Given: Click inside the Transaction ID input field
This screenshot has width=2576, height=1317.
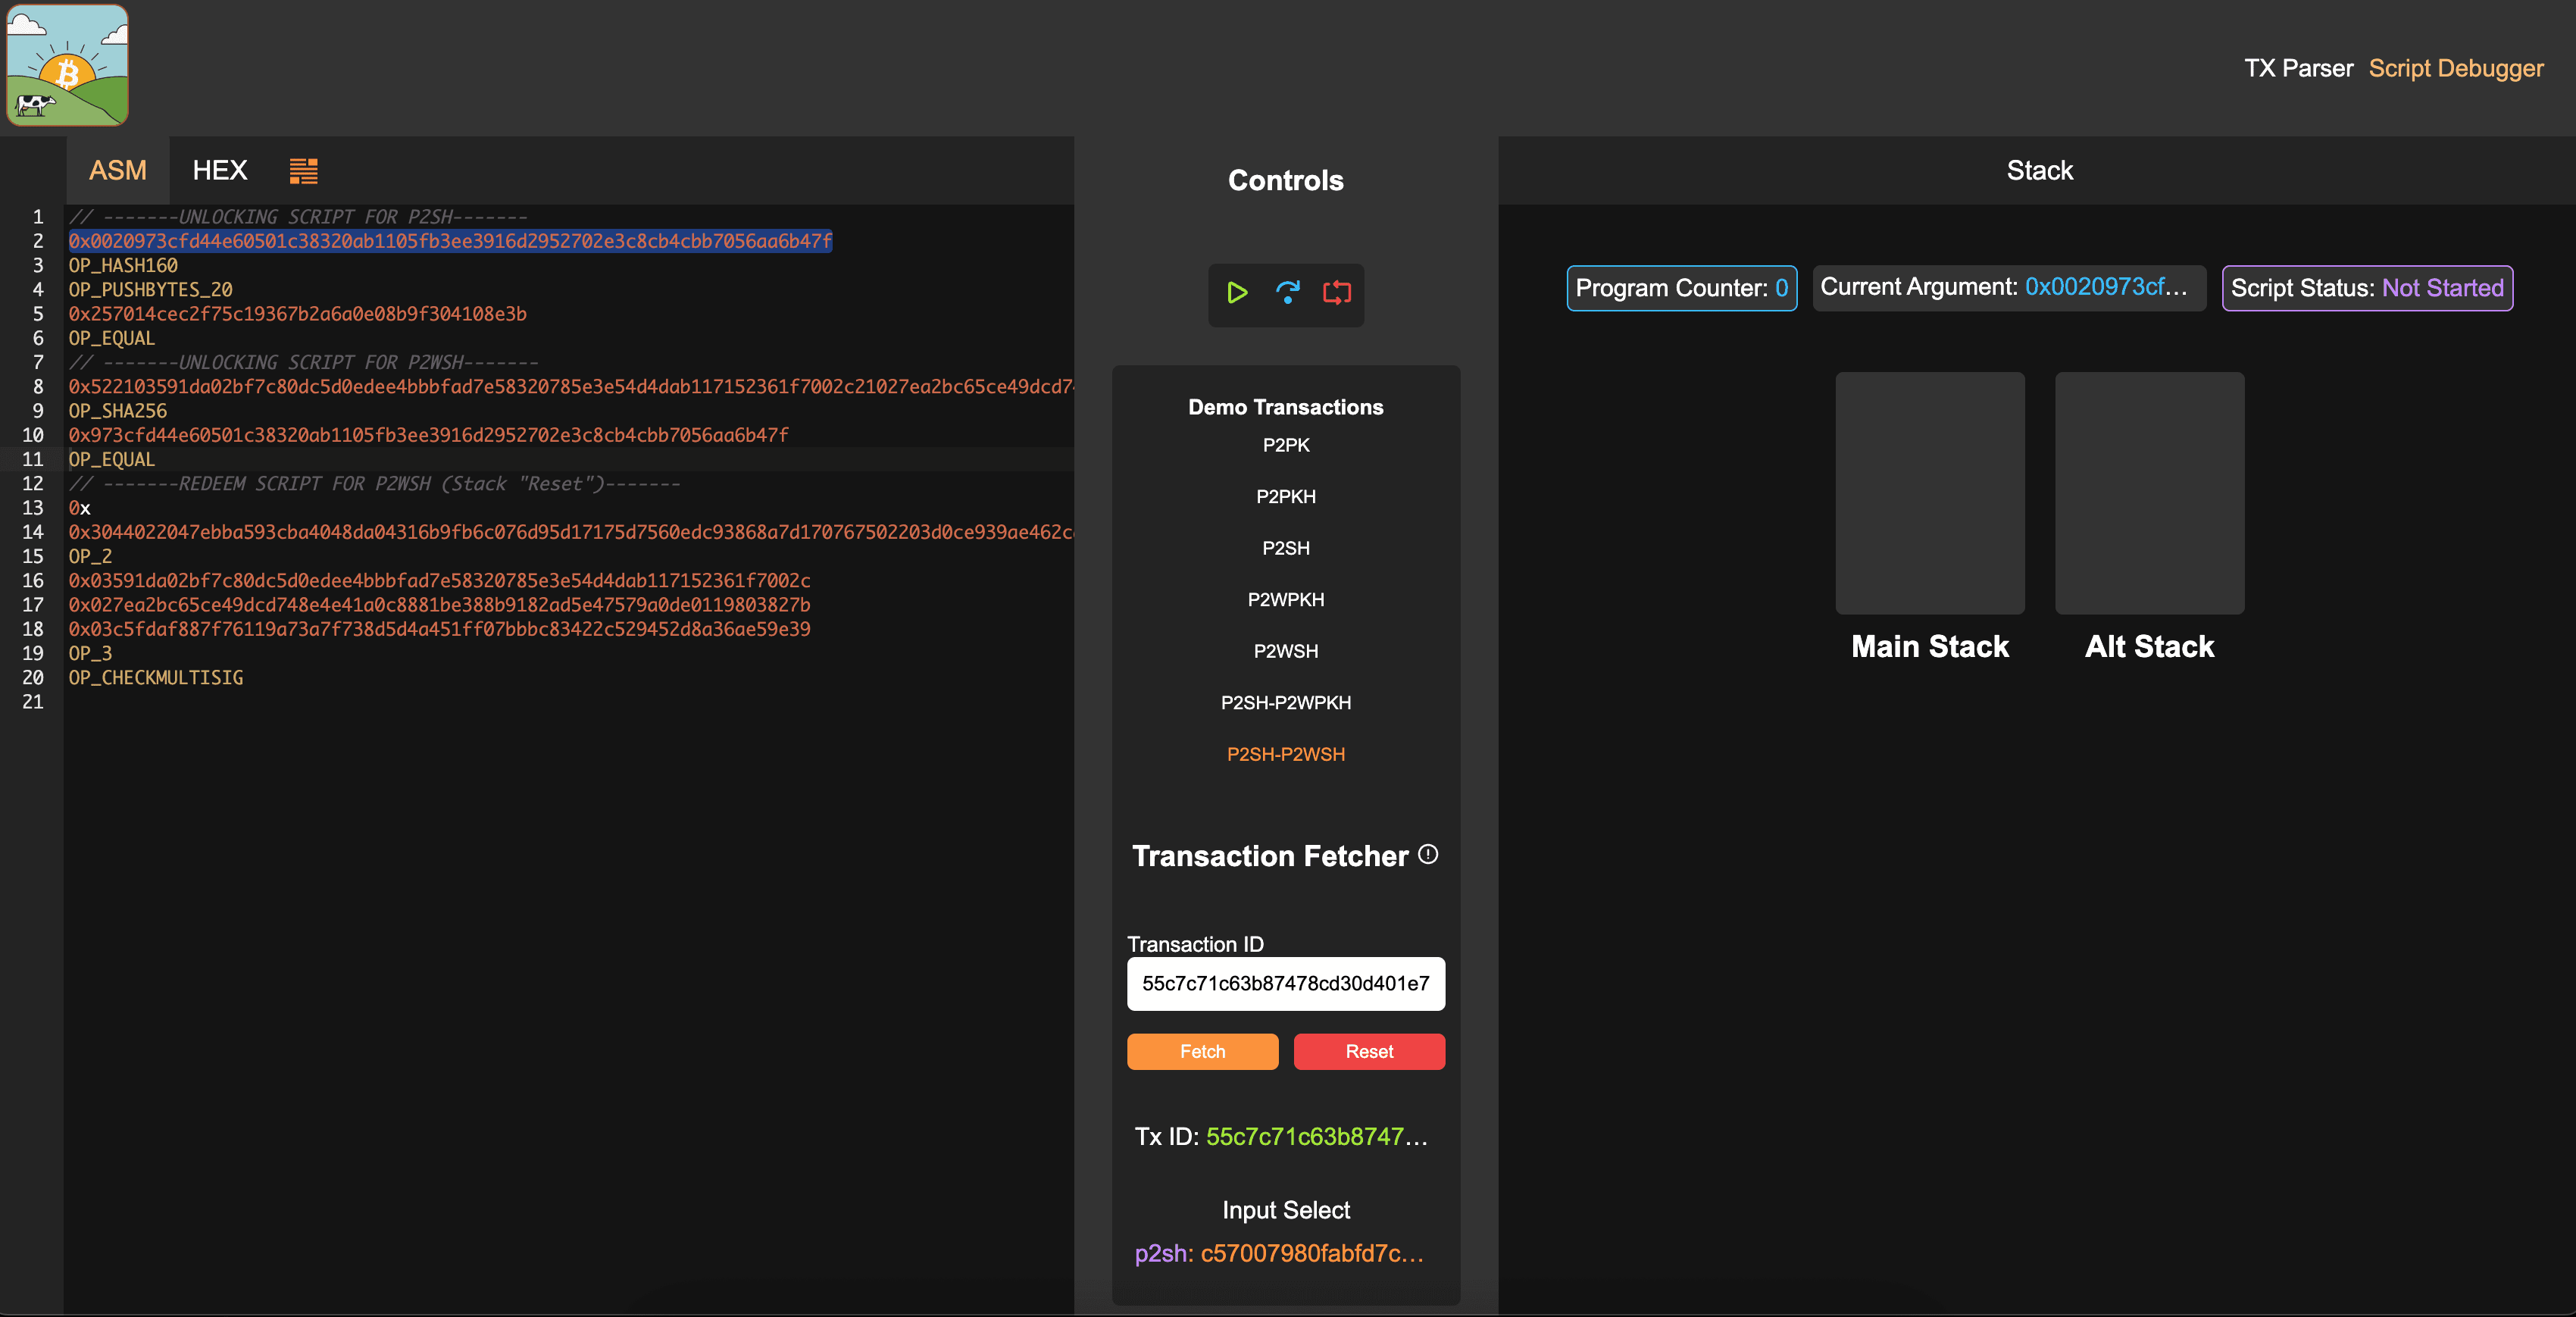Looking at the screenshot, I should click(1286, 984).
